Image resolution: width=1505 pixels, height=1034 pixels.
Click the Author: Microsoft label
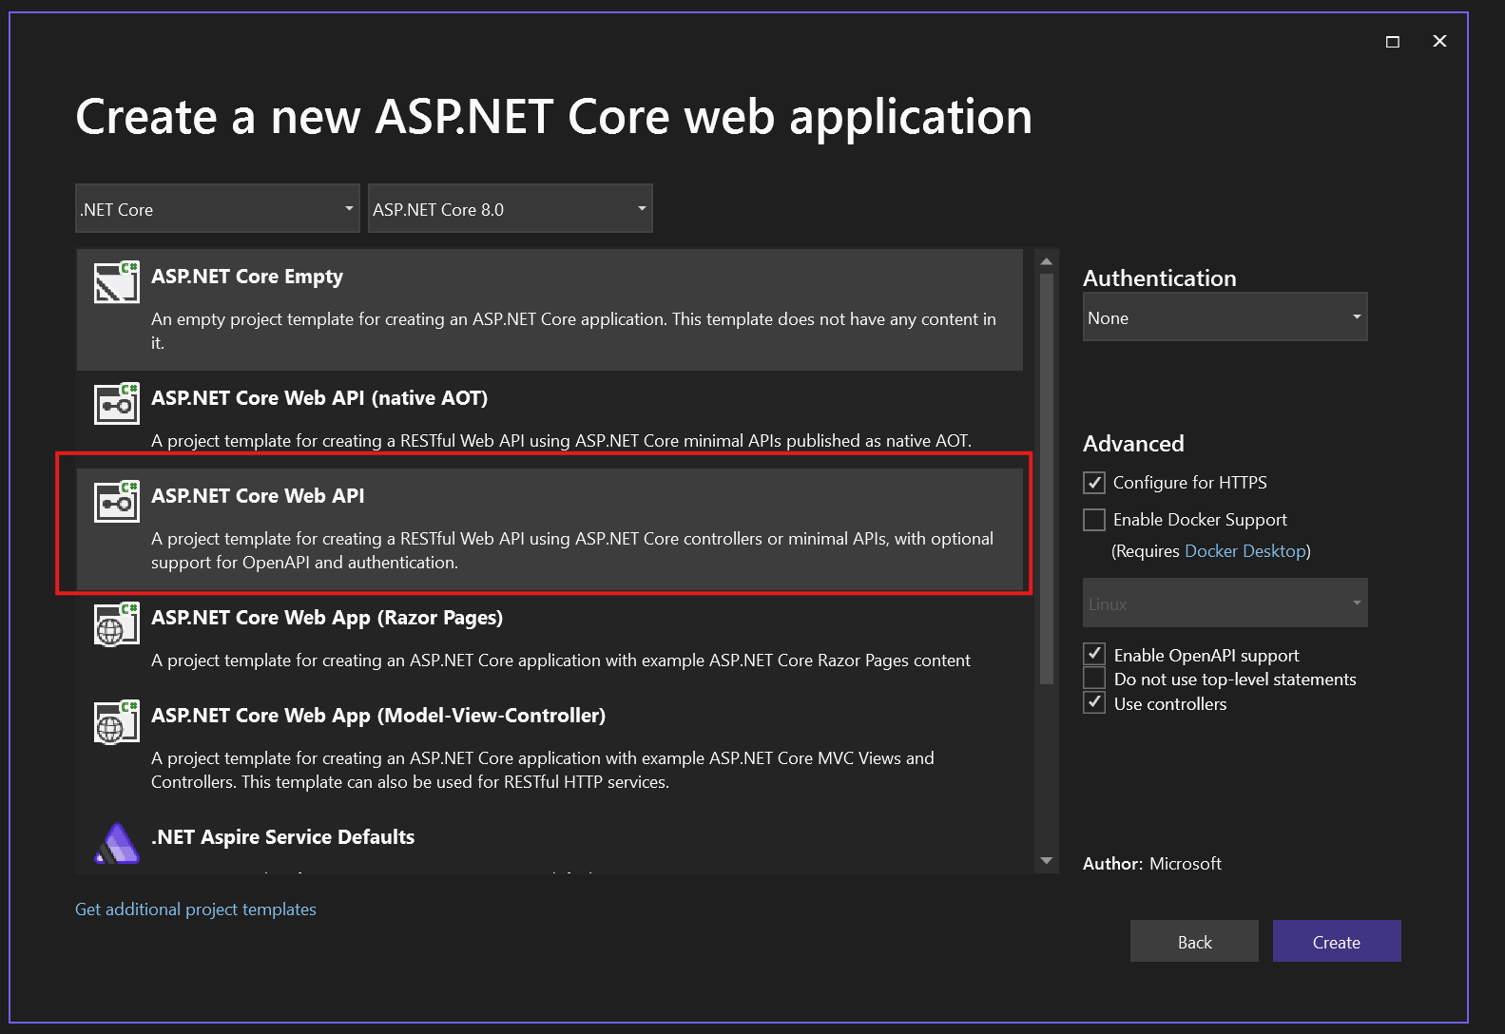1151,864
